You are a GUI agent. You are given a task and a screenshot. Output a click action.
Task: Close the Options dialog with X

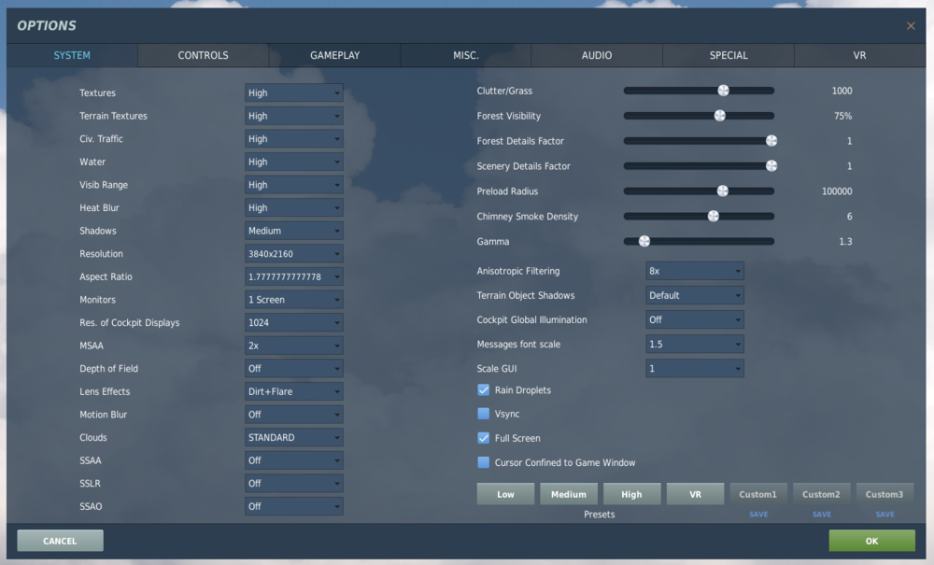click(910, 25)
